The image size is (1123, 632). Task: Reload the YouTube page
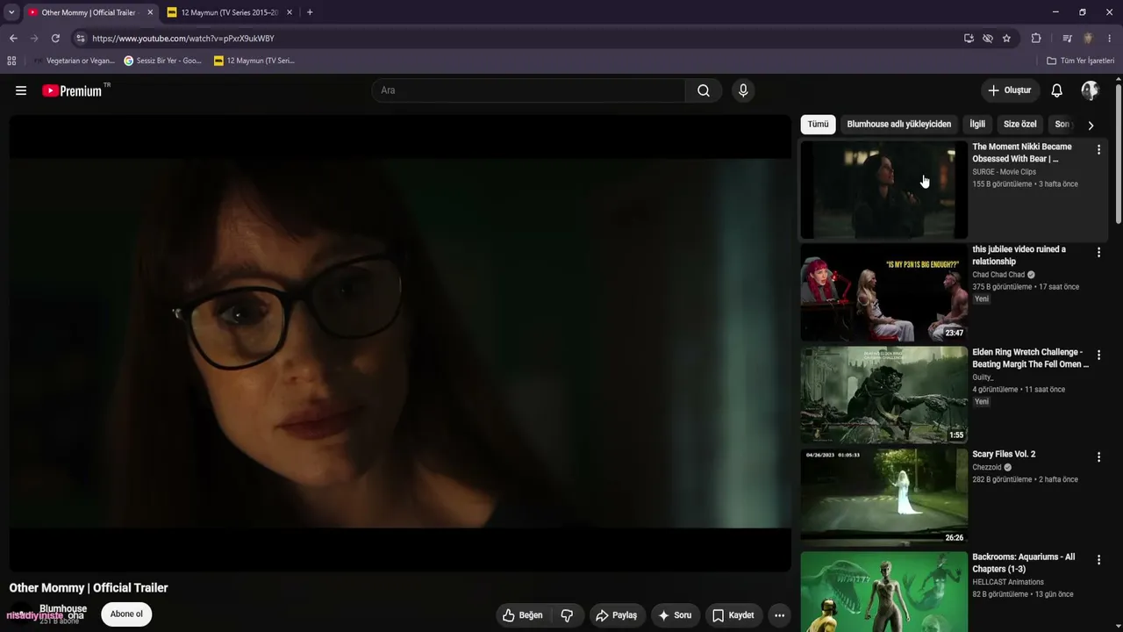55,39
